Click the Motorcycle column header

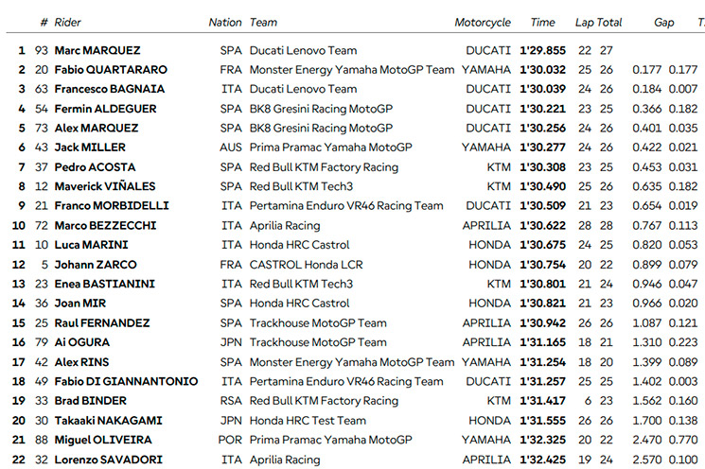483,23
